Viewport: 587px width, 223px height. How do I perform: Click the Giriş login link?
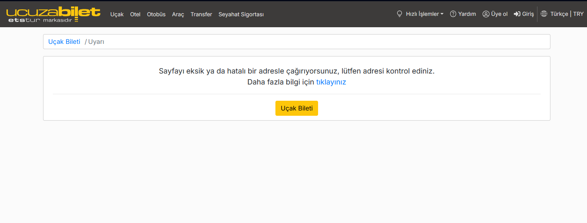click(524, 14)
